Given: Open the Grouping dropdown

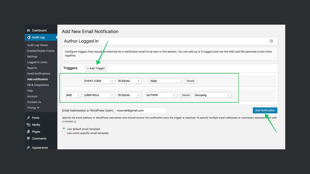Looking at the screenshot, I should coord(213,95).
